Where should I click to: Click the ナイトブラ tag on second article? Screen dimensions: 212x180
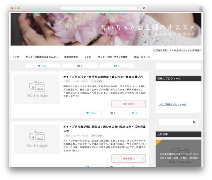pos(97,136)
